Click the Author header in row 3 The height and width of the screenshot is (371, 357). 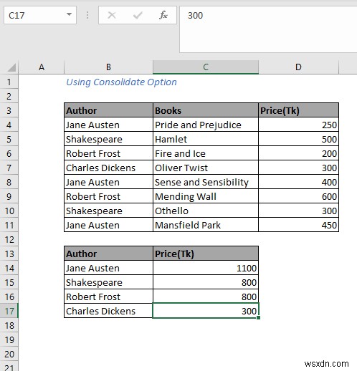[108, 110]
